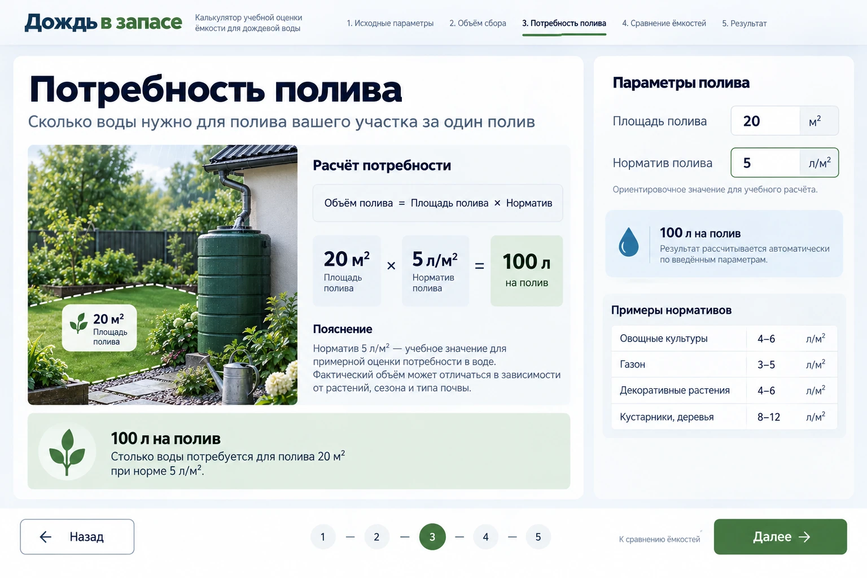Image resolution: width=867 pixels, height=578 pixels.
Task: Jump to step 2 in the pager
Action: pos(376,537)
